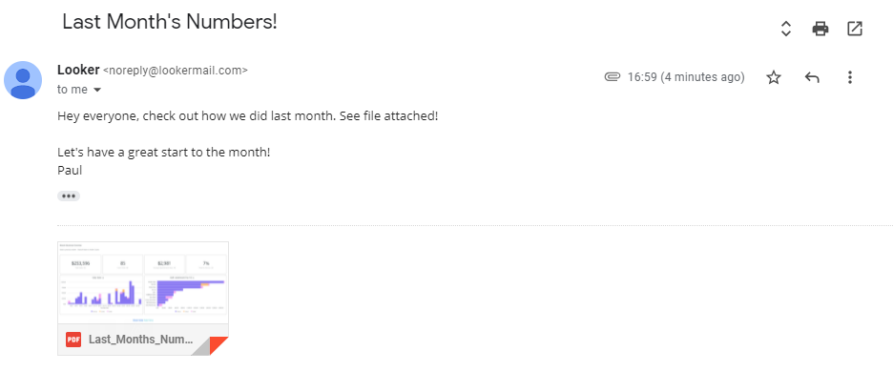The width and height of the screenshot is (893, 372).
Task: Expand recipient details next to 'to me'
Action: point(96,90)
